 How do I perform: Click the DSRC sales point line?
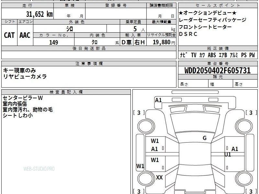[188, 34]
